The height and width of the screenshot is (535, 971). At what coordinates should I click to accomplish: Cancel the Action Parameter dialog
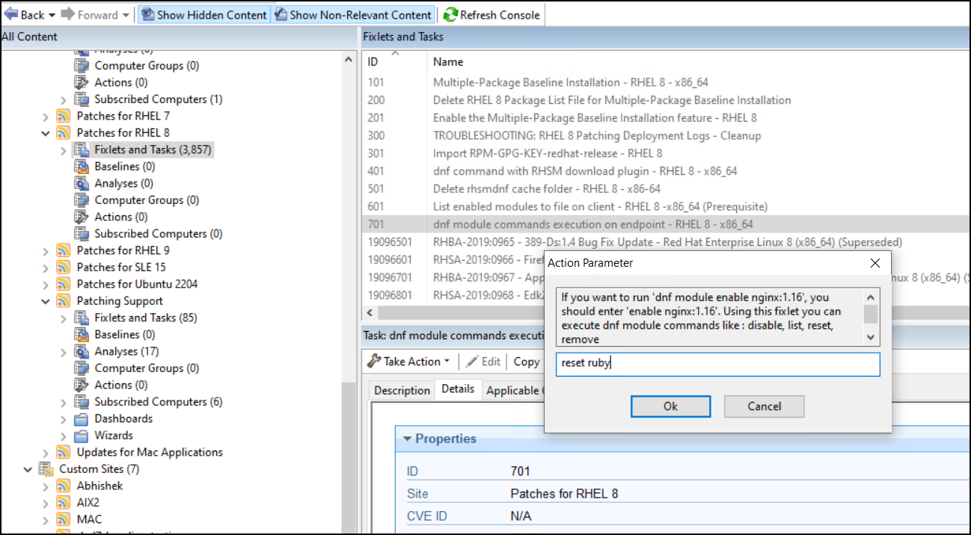click(x=764, y=406)
